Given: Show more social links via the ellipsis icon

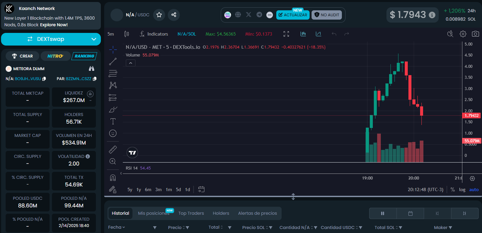Looking at the screenshot, I should tap(270, 15).
